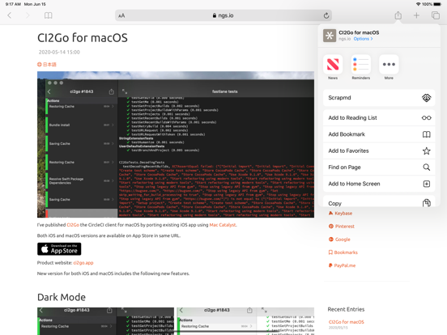Go back with Safari's back arrow
Screen dimensions: 447x335
click(x=10, y=15)
